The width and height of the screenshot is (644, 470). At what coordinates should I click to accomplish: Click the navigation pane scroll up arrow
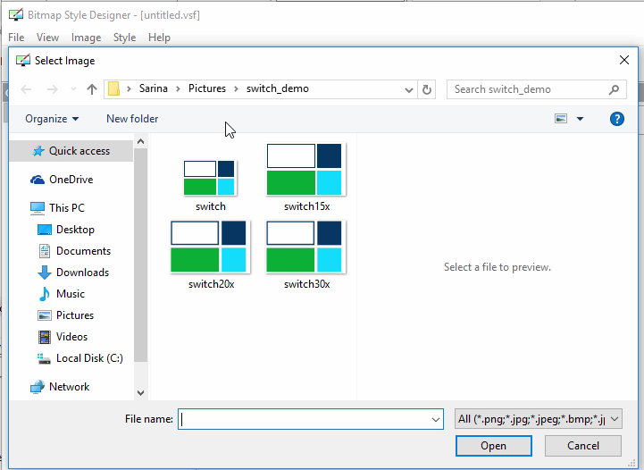point(140,142)
